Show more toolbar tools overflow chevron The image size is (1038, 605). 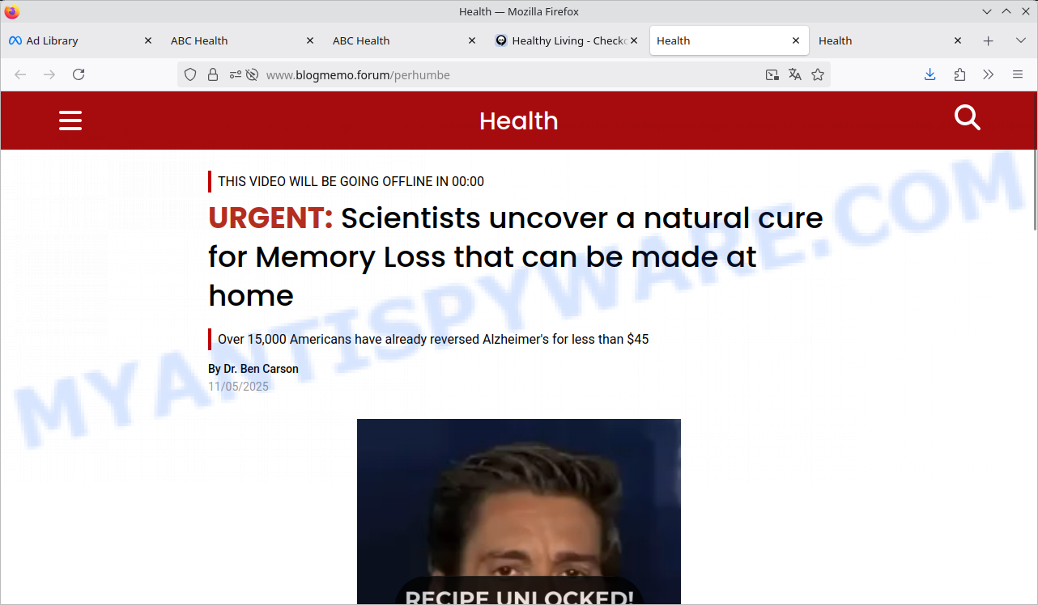(989, 74)
